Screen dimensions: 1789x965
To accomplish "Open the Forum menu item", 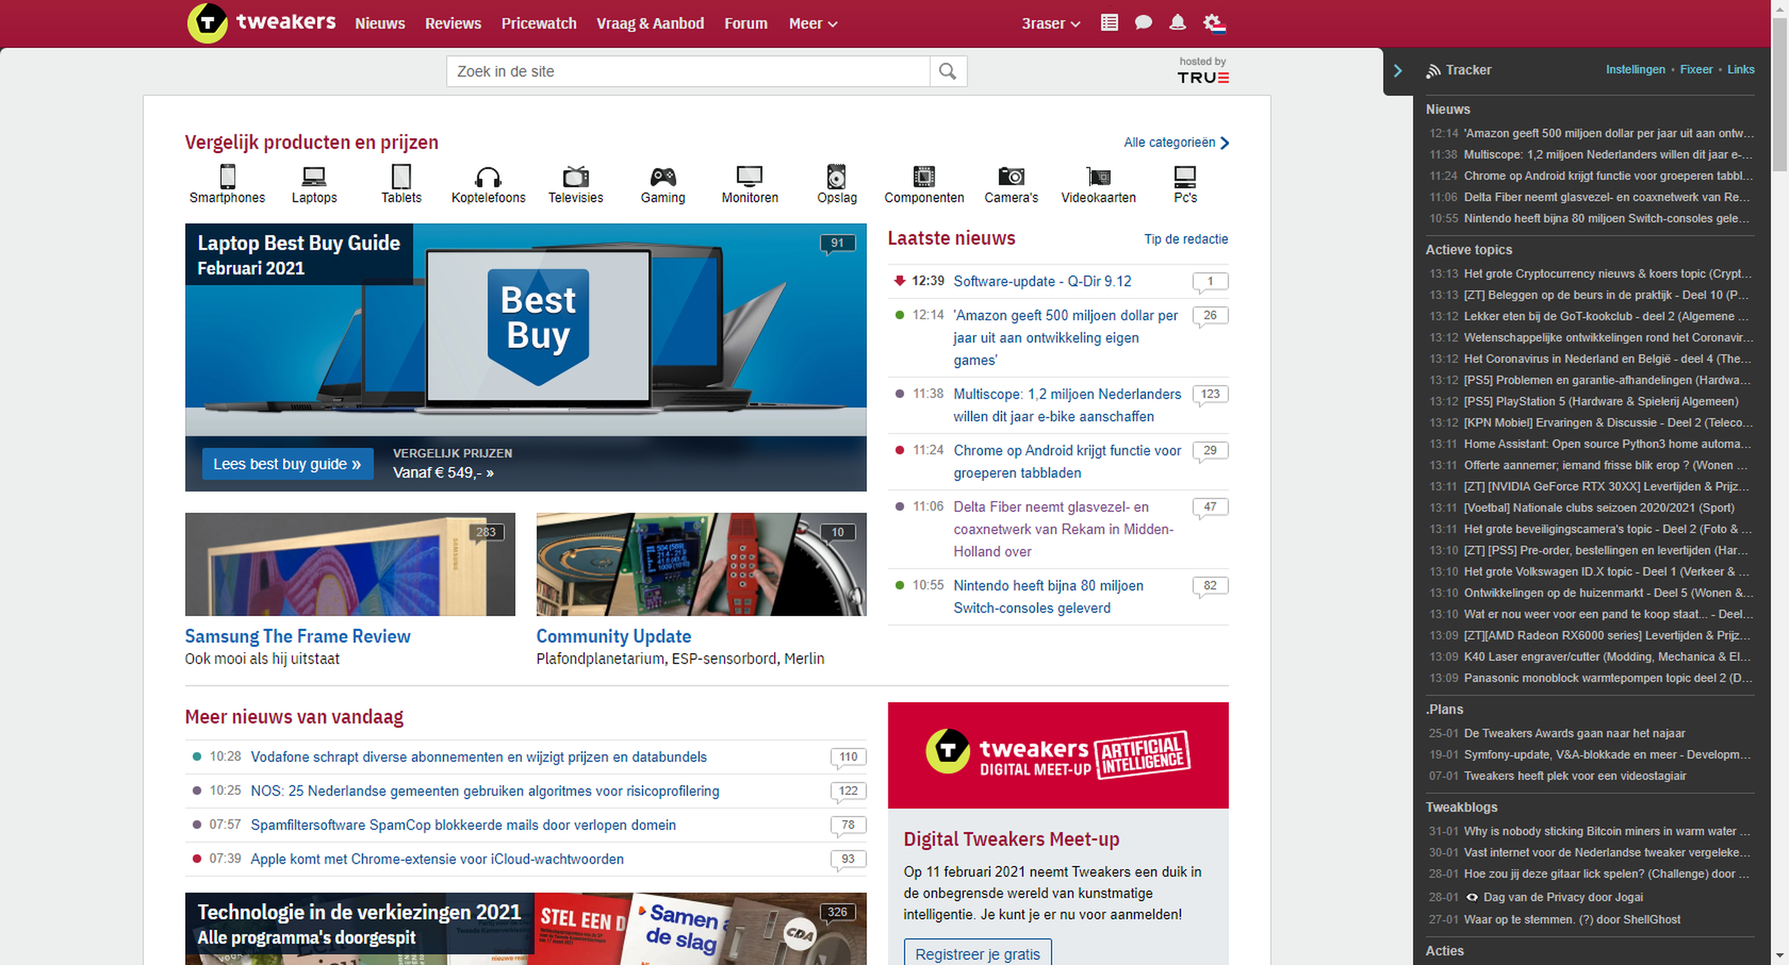I will 746,24.
